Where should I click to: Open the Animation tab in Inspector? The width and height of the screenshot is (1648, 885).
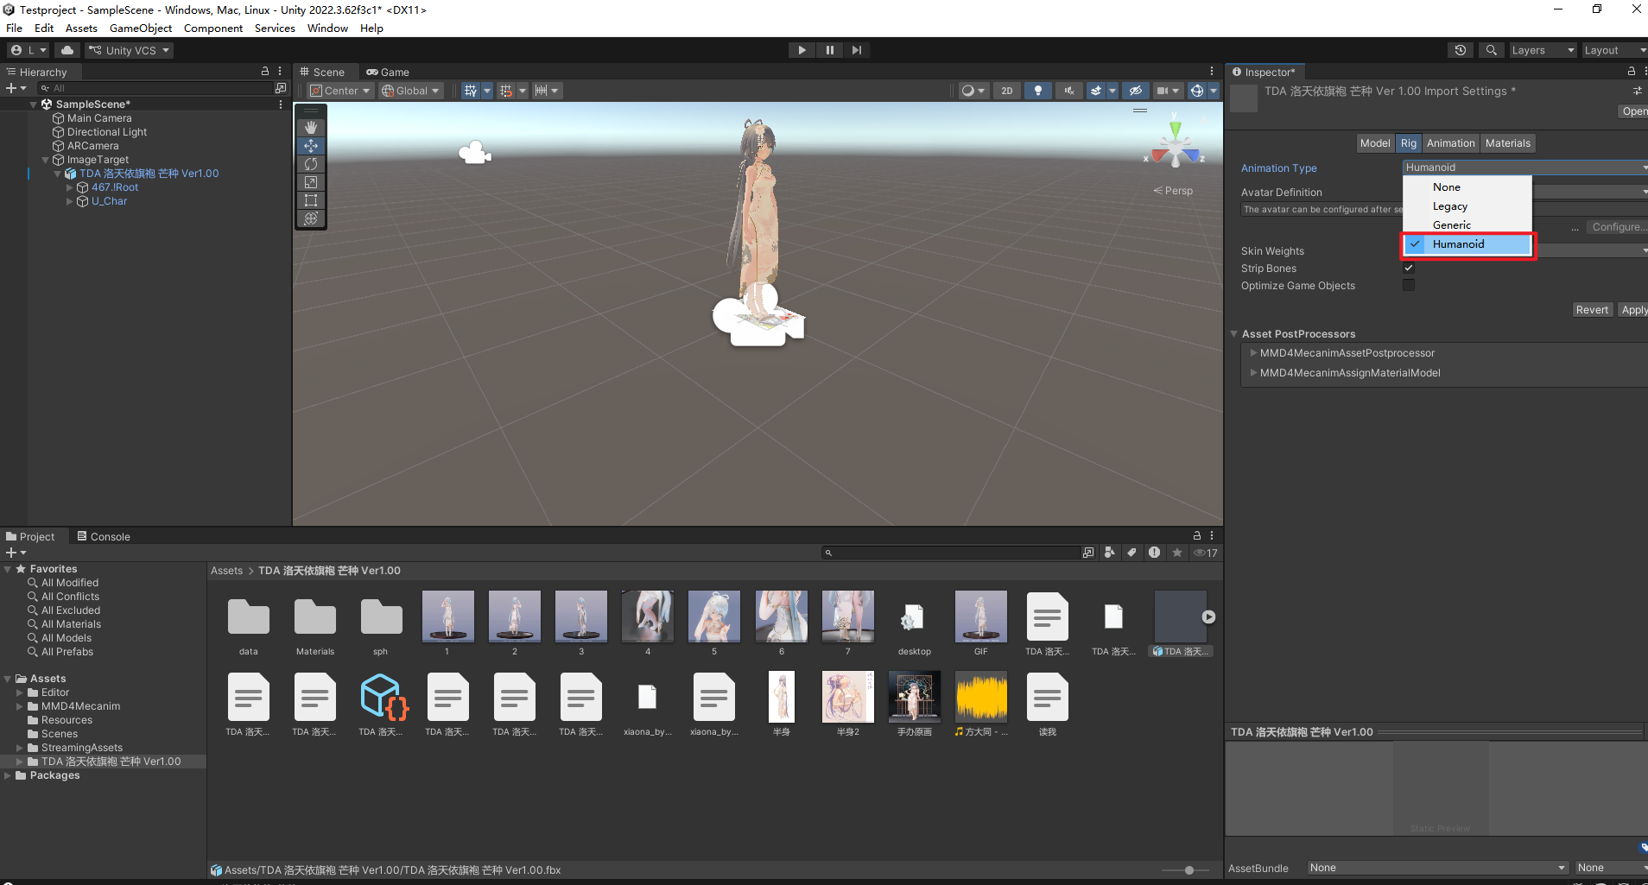point(1450,143)
